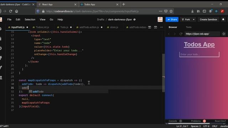Image resolution: width=228 pixels, height=128 pixels.
Task: Click the Todos App heading link
Action: [199, 44]
